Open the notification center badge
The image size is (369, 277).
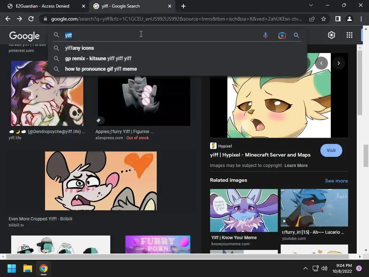pos(359,268)
